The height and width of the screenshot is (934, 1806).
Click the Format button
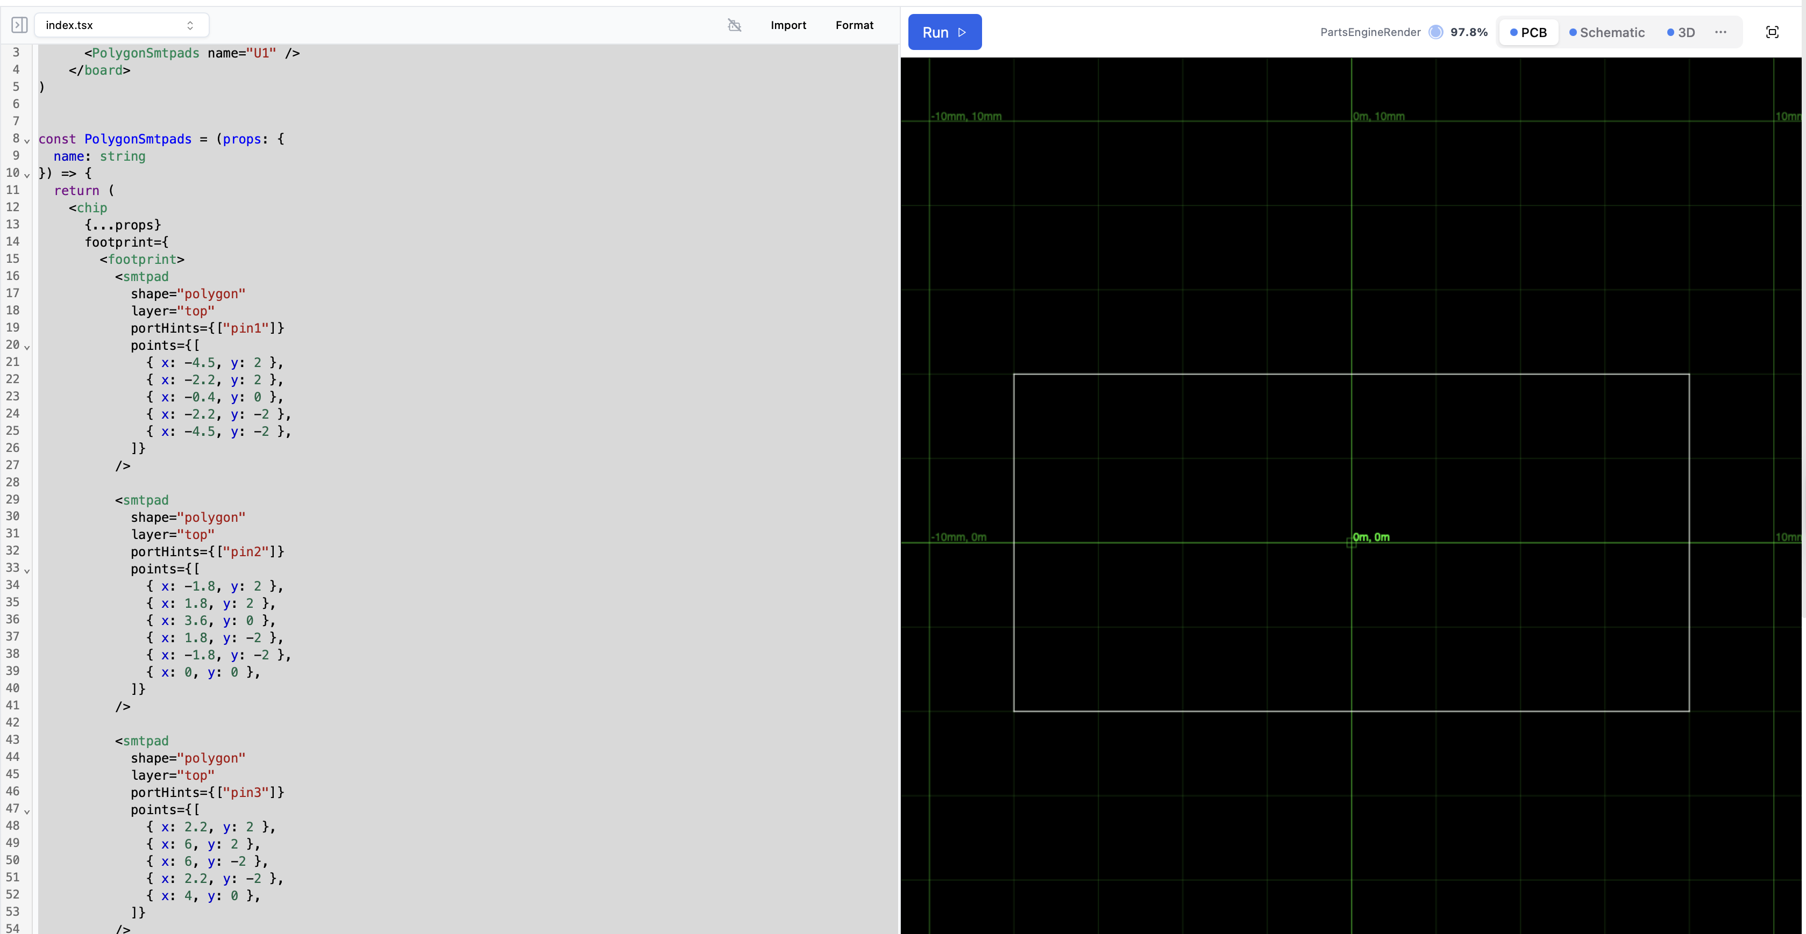point(854,25)
